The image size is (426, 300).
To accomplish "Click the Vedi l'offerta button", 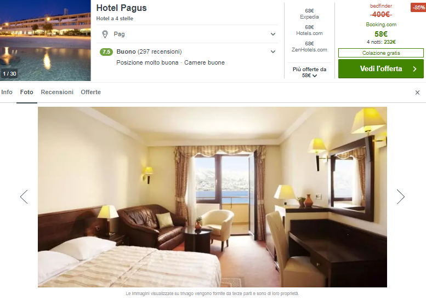I will pos(381,69).
